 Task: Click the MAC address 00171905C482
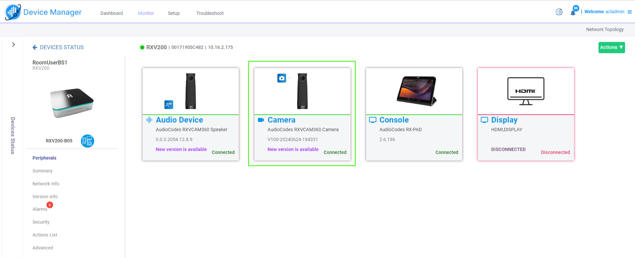pyautogui.click(x=187, y=47)
